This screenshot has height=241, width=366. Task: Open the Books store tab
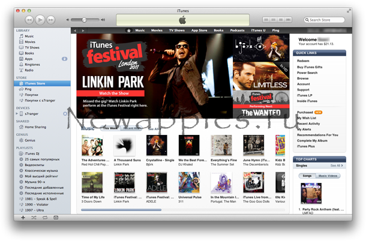(x=218, y=31)
